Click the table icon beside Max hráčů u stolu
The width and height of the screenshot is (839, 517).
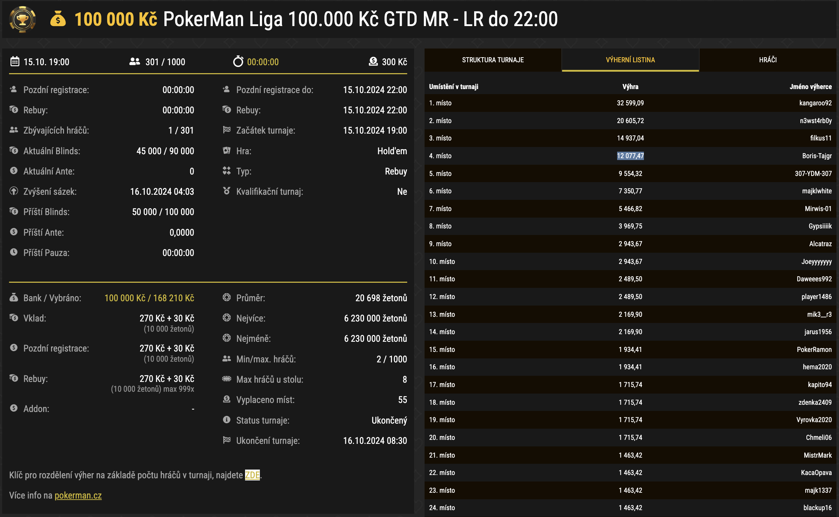(227, 379)
